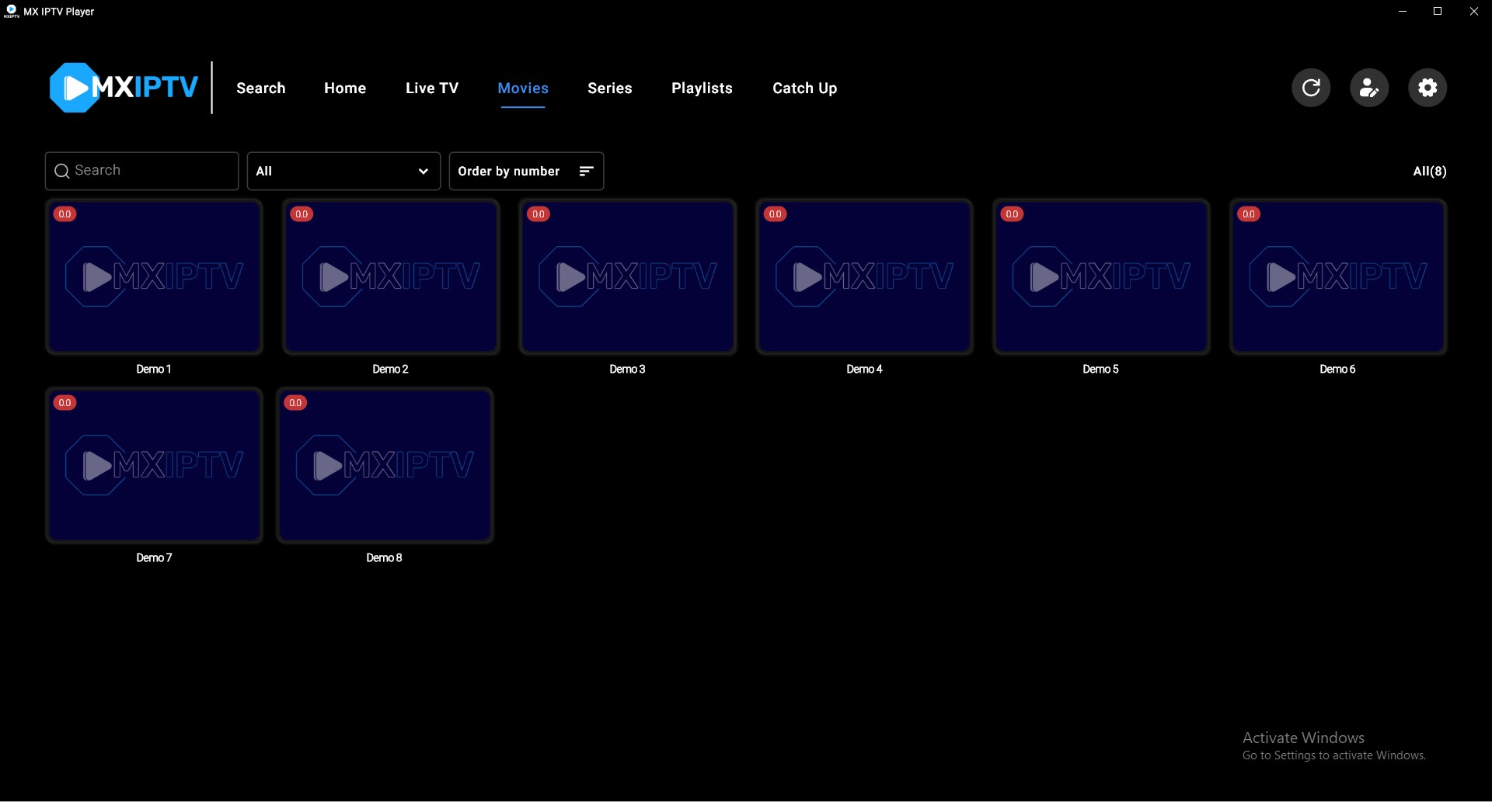Click the refresh icon button
1492x802 pixels.
click(1311, 88)
